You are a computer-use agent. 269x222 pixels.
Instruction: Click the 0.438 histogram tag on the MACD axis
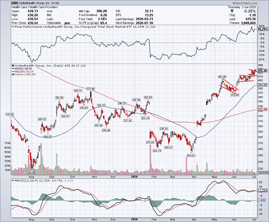pos(262,200)
